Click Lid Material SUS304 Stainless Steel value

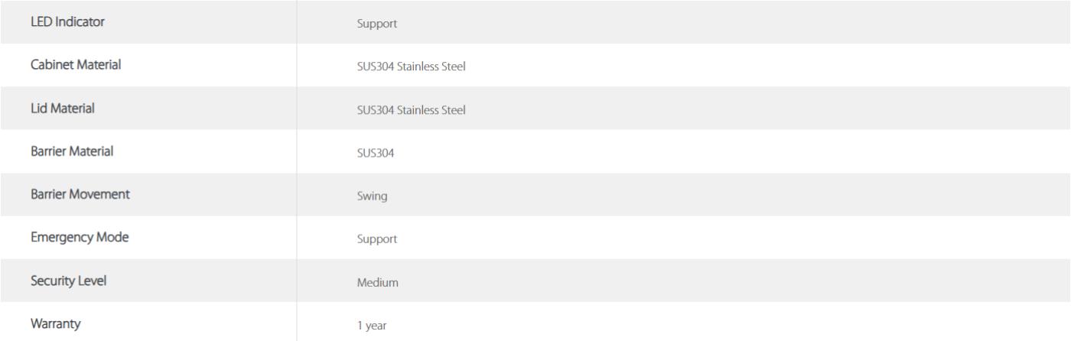(412, 110)
